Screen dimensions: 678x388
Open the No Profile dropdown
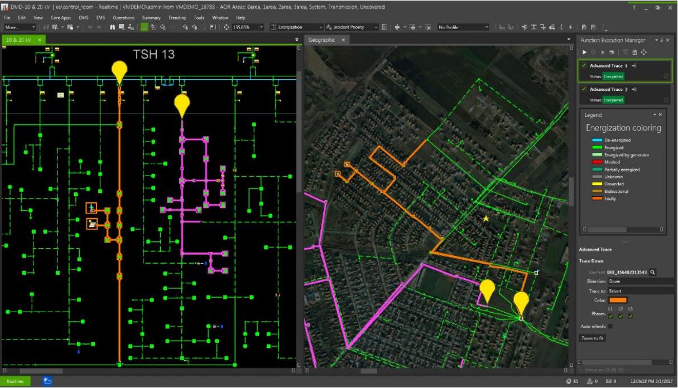coord(487,27)
